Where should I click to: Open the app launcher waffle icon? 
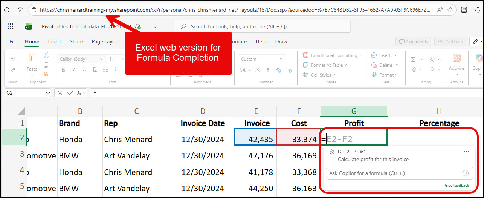[x=11, y=26]
